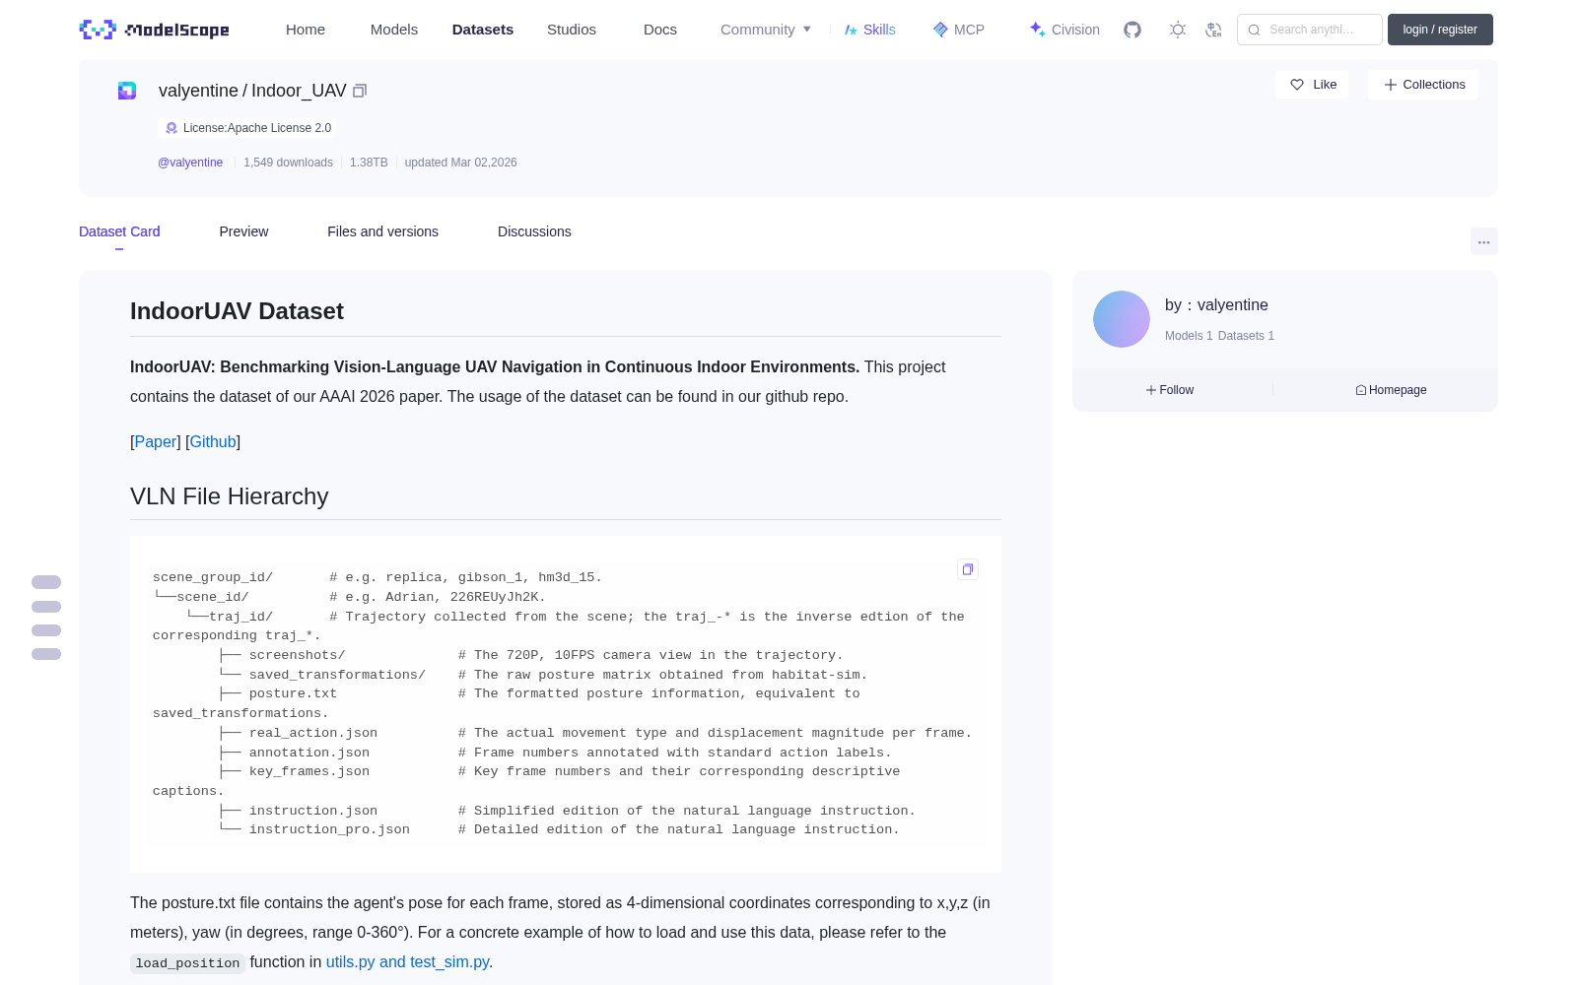Open the author Homepage

coord(1391,390)
